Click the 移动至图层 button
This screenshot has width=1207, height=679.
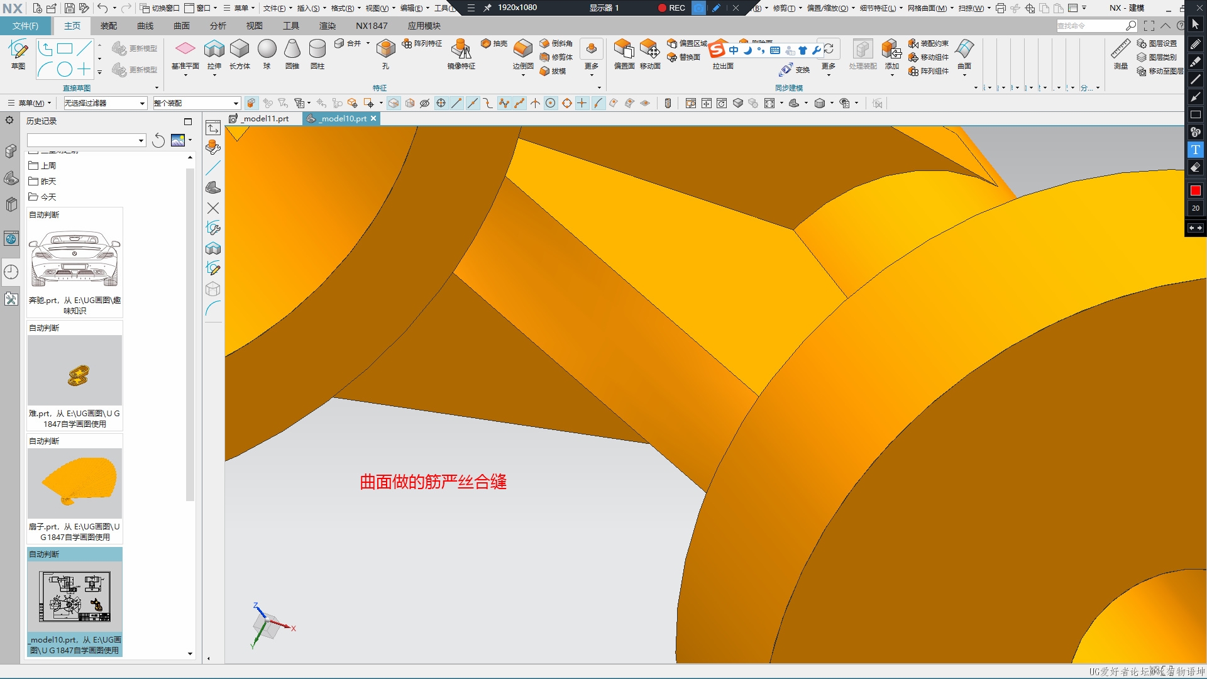point(1160,71)
